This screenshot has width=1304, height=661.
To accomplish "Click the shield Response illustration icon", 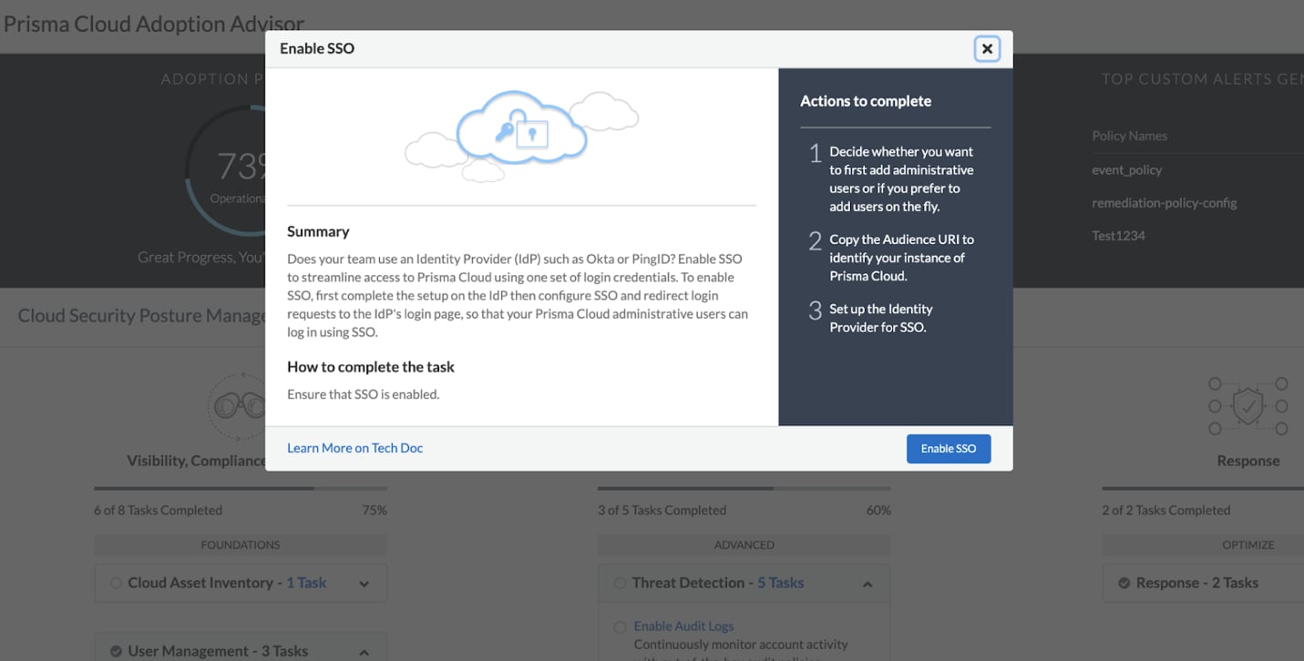I will (1248, 407).
